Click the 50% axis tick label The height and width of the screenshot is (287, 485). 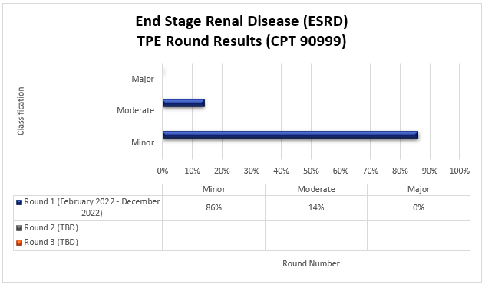(x=311, y=171)
